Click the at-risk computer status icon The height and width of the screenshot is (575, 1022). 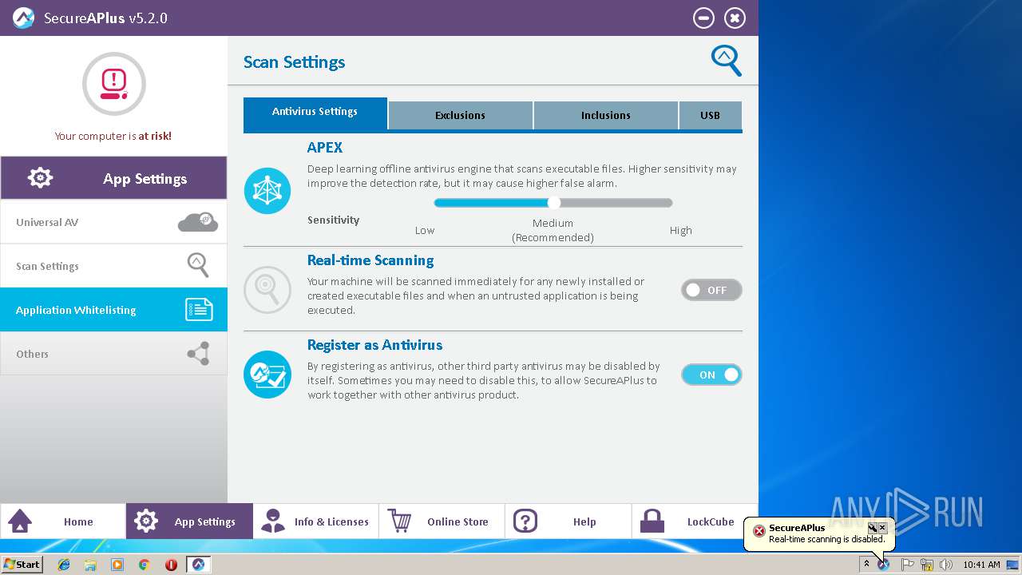[x=113, y=84]
